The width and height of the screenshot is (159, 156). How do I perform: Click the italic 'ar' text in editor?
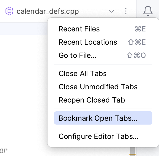pyautogui.click(x=4, y=150)
